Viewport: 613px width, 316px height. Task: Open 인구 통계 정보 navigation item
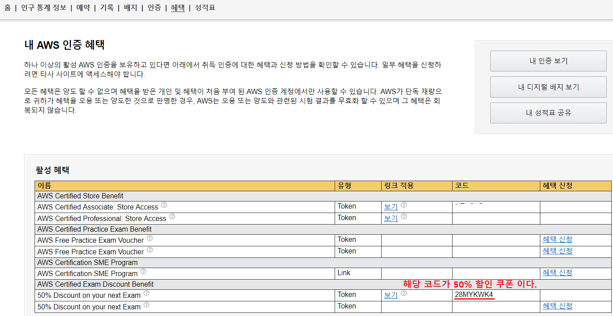[x=43, y=8]
